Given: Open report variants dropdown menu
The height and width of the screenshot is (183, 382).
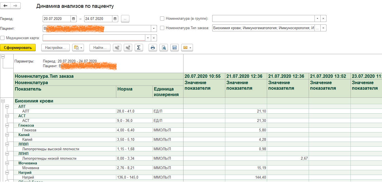Looking at the screenshot, I should (x=78, y=48).
